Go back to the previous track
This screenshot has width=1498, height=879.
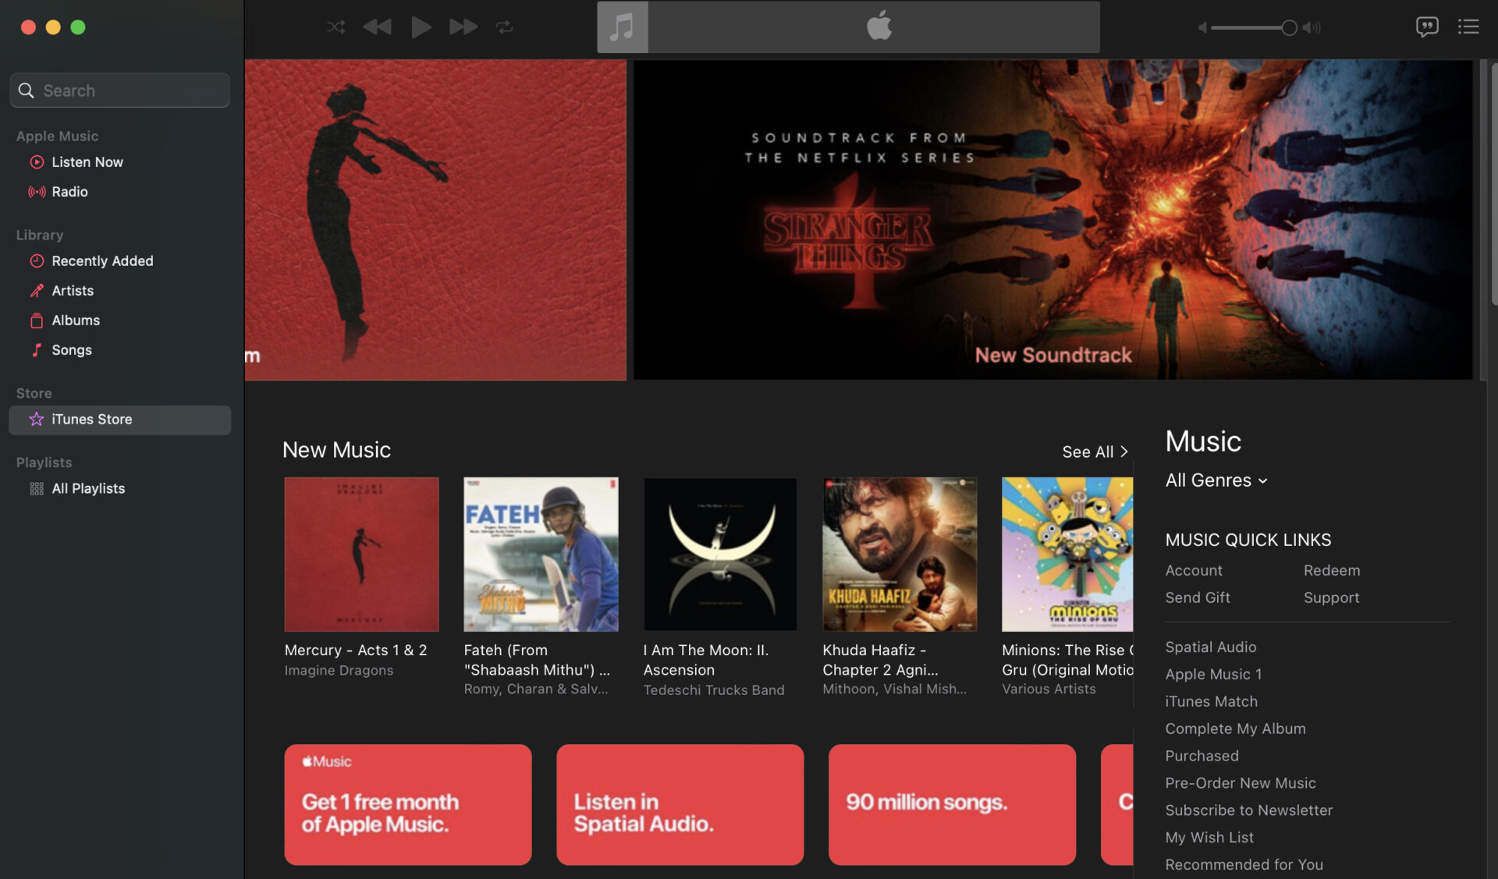(x=378, y=27)
